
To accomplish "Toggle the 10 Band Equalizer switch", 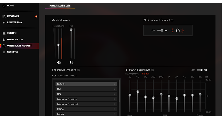I will pos(200,70).
